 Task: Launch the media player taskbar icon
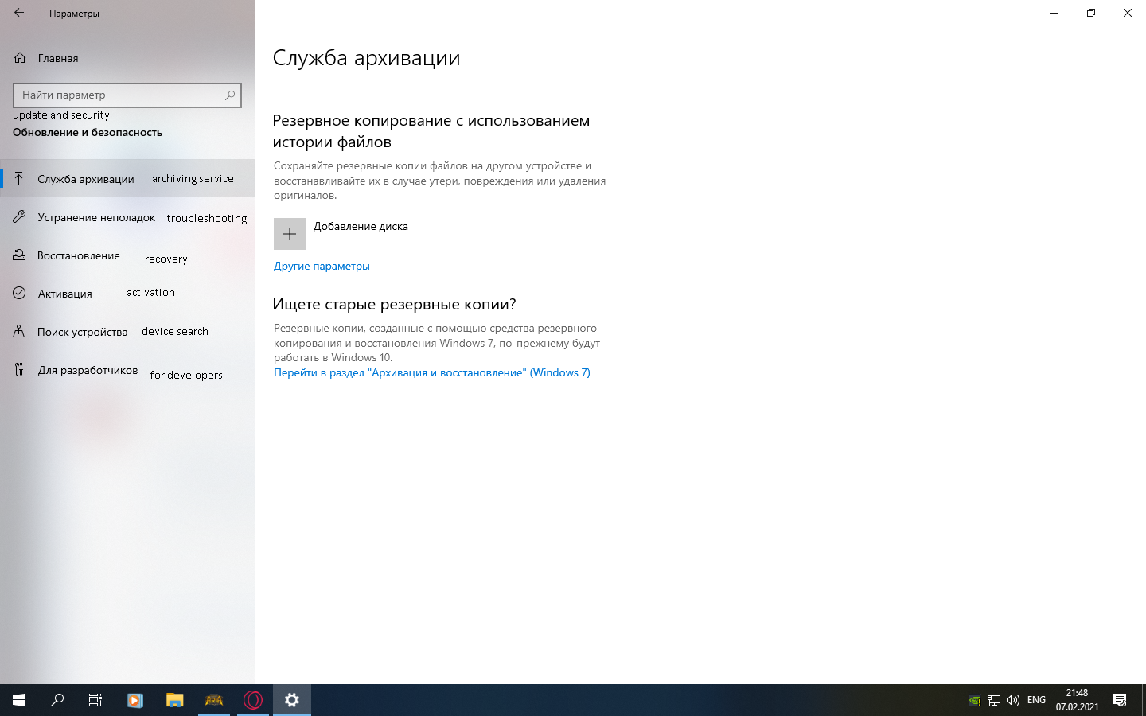[135, 700]
